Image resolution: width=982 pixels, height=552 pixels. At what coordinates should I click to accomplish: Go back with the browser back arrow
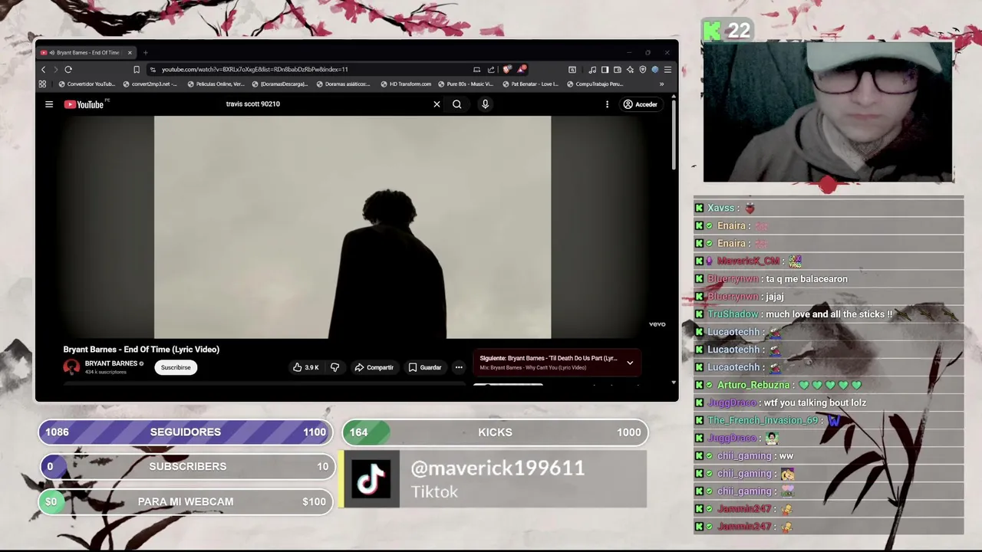tap(43, 69)
